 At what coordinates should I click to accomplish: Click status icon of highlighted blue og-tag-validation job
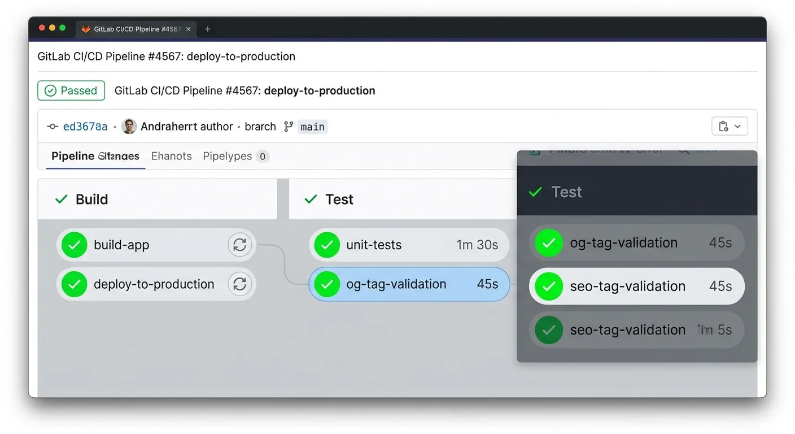326,284
